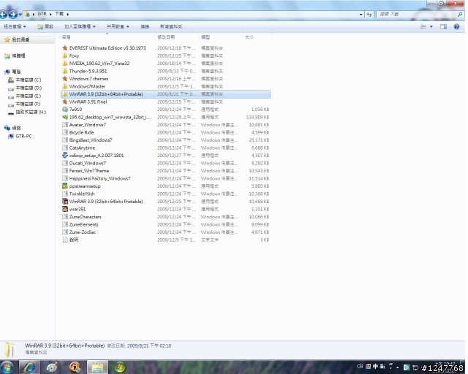This screenshot has height=374, width=468.
Task: Open the GTR breadcrumb arrow dropdown
Action: pyautogui.click(x=50, y=14)
